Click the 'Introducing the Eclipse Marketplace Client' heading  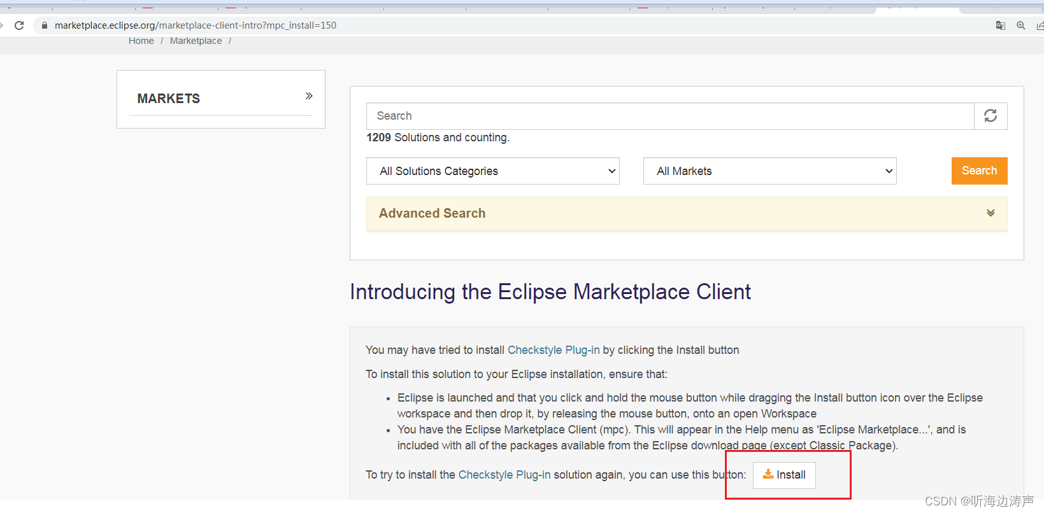pyautogui.click(x=550, y=292)
